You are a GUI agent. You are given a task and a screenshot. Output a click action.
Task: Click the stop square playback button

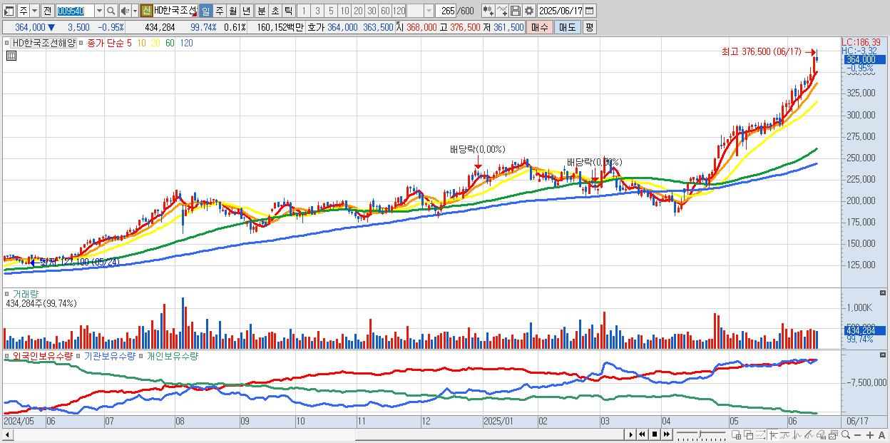click(655, 434)
